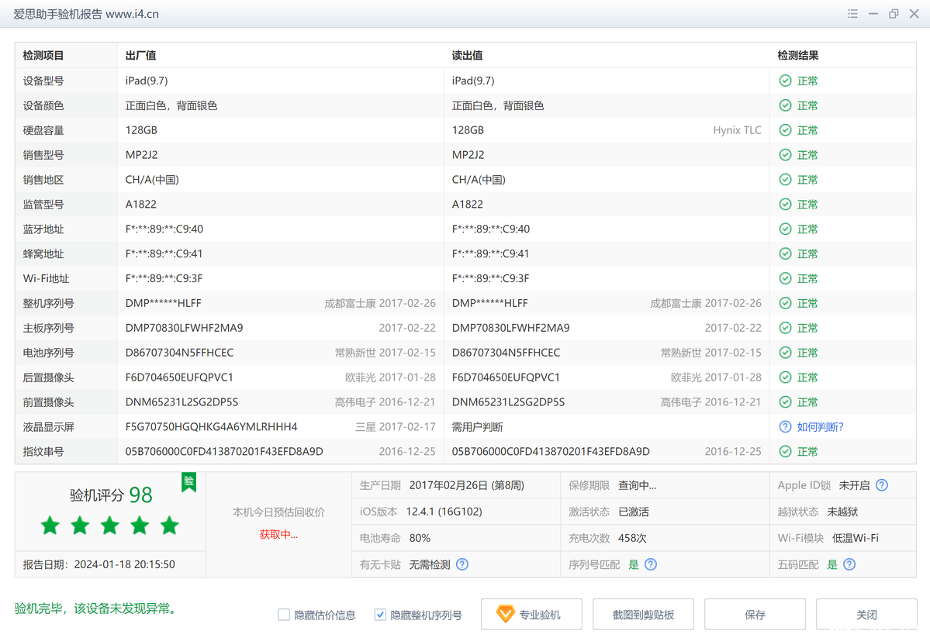
Task: Click the 验机评分 98 score
Action: point(111,495)
